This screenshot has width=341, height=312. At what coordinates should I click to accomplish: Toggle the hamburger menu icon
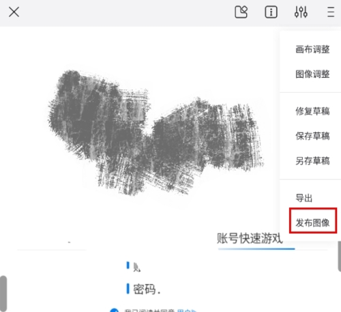tap(331, 12)
